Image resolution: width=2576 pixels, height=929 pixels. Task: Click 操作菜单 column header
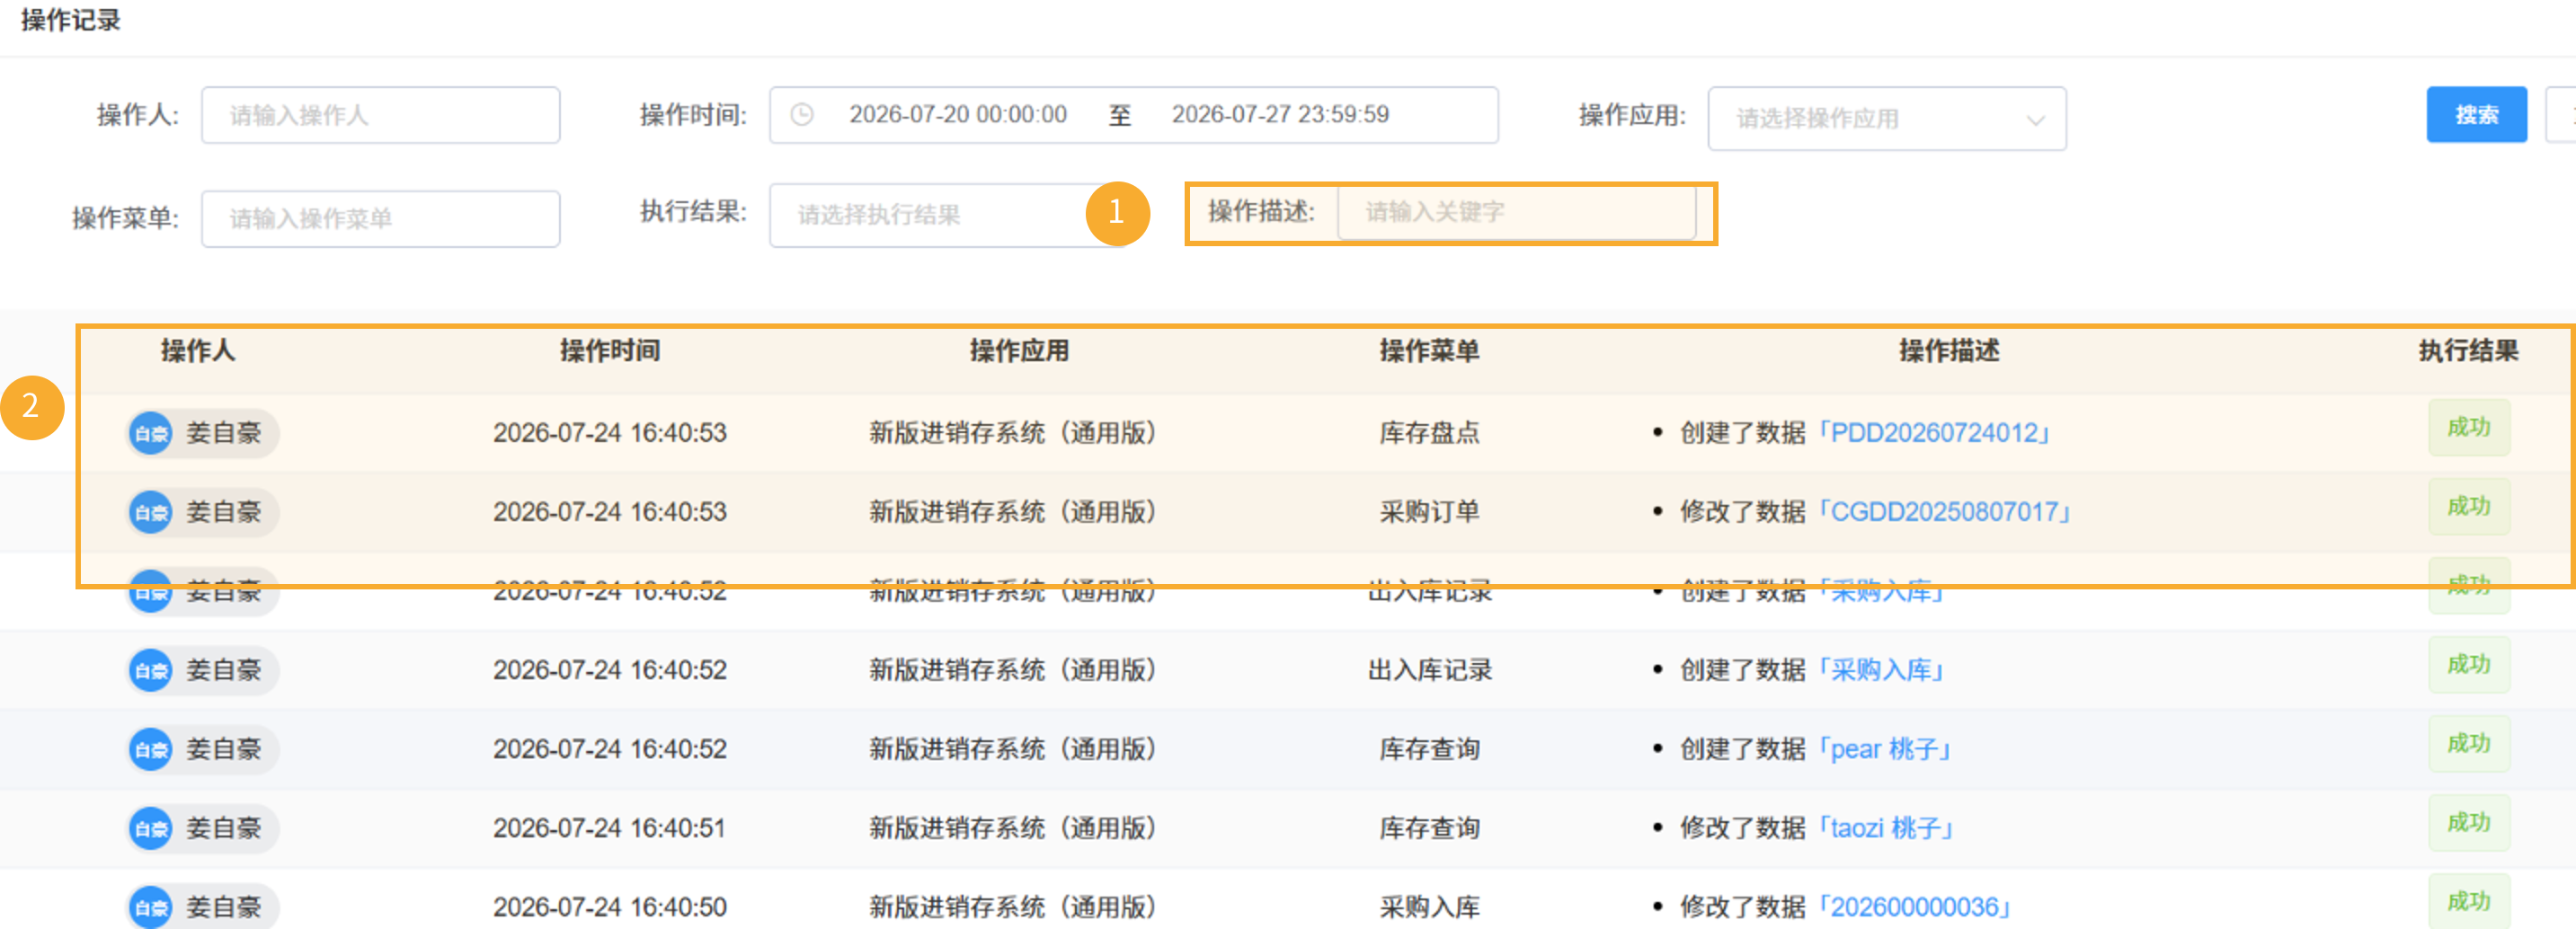(1429, 351)
